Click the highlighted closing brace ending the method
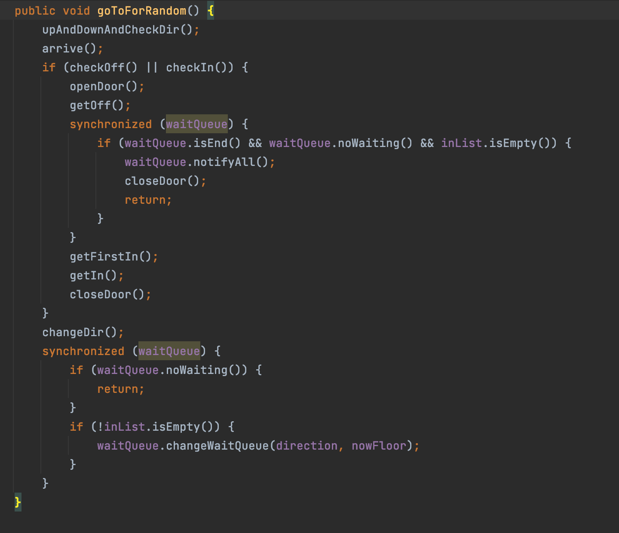The image size is (619, 533). click(18, 502)
